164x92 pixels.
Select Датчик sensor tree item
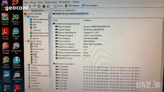(x=35, y=38)
